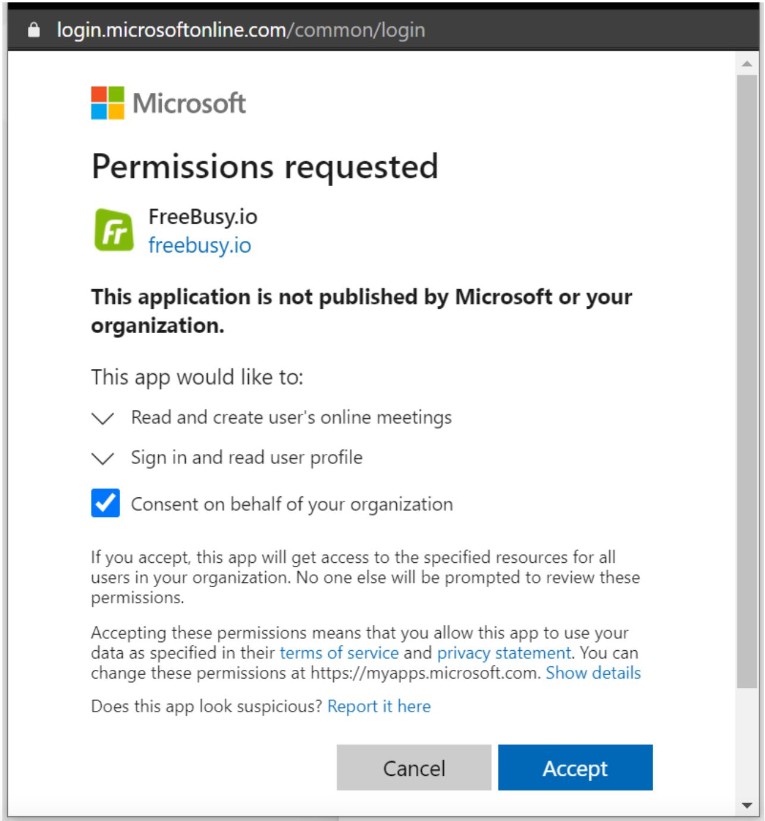Click Report it here link

(379, 706)
